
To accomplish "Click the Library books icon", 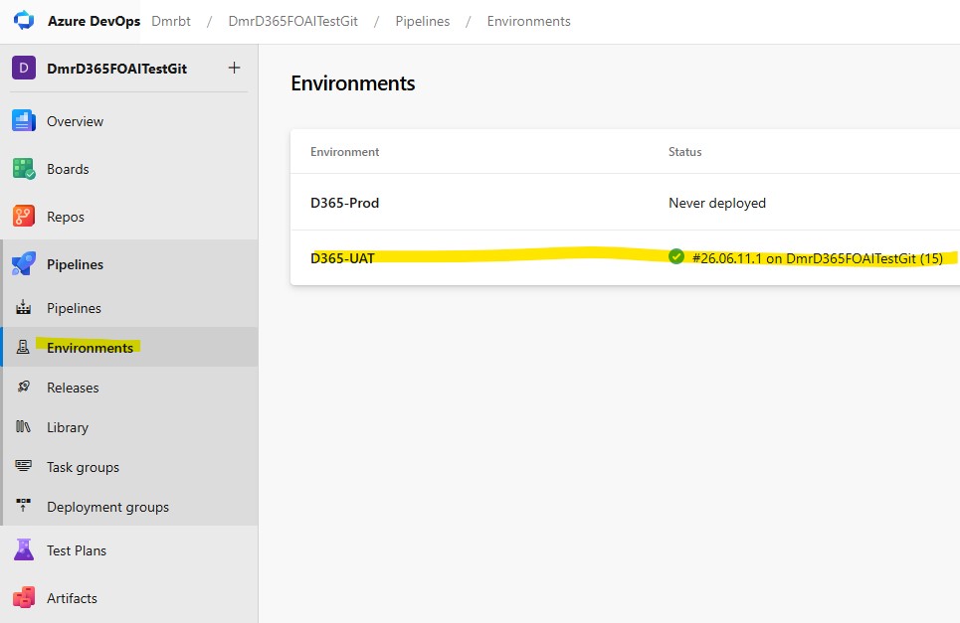I will (23, 426).
